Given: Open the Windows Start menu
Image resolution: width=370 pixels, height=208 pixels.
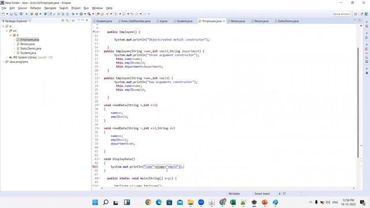Looking at the screenshot, I should pos(95,202).
